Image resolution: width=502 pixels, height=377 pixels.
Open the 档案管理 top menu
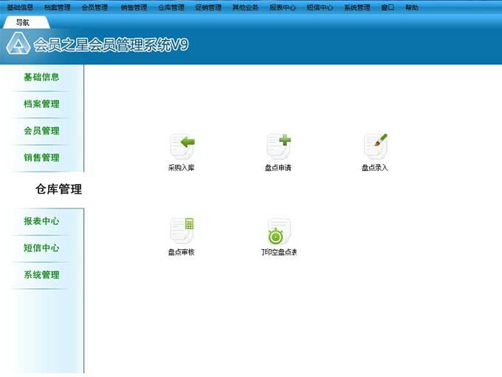pyautogui.click(x=58, y=7)
